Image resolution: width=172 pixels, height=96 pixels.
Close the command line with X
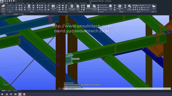coord(60,89)
